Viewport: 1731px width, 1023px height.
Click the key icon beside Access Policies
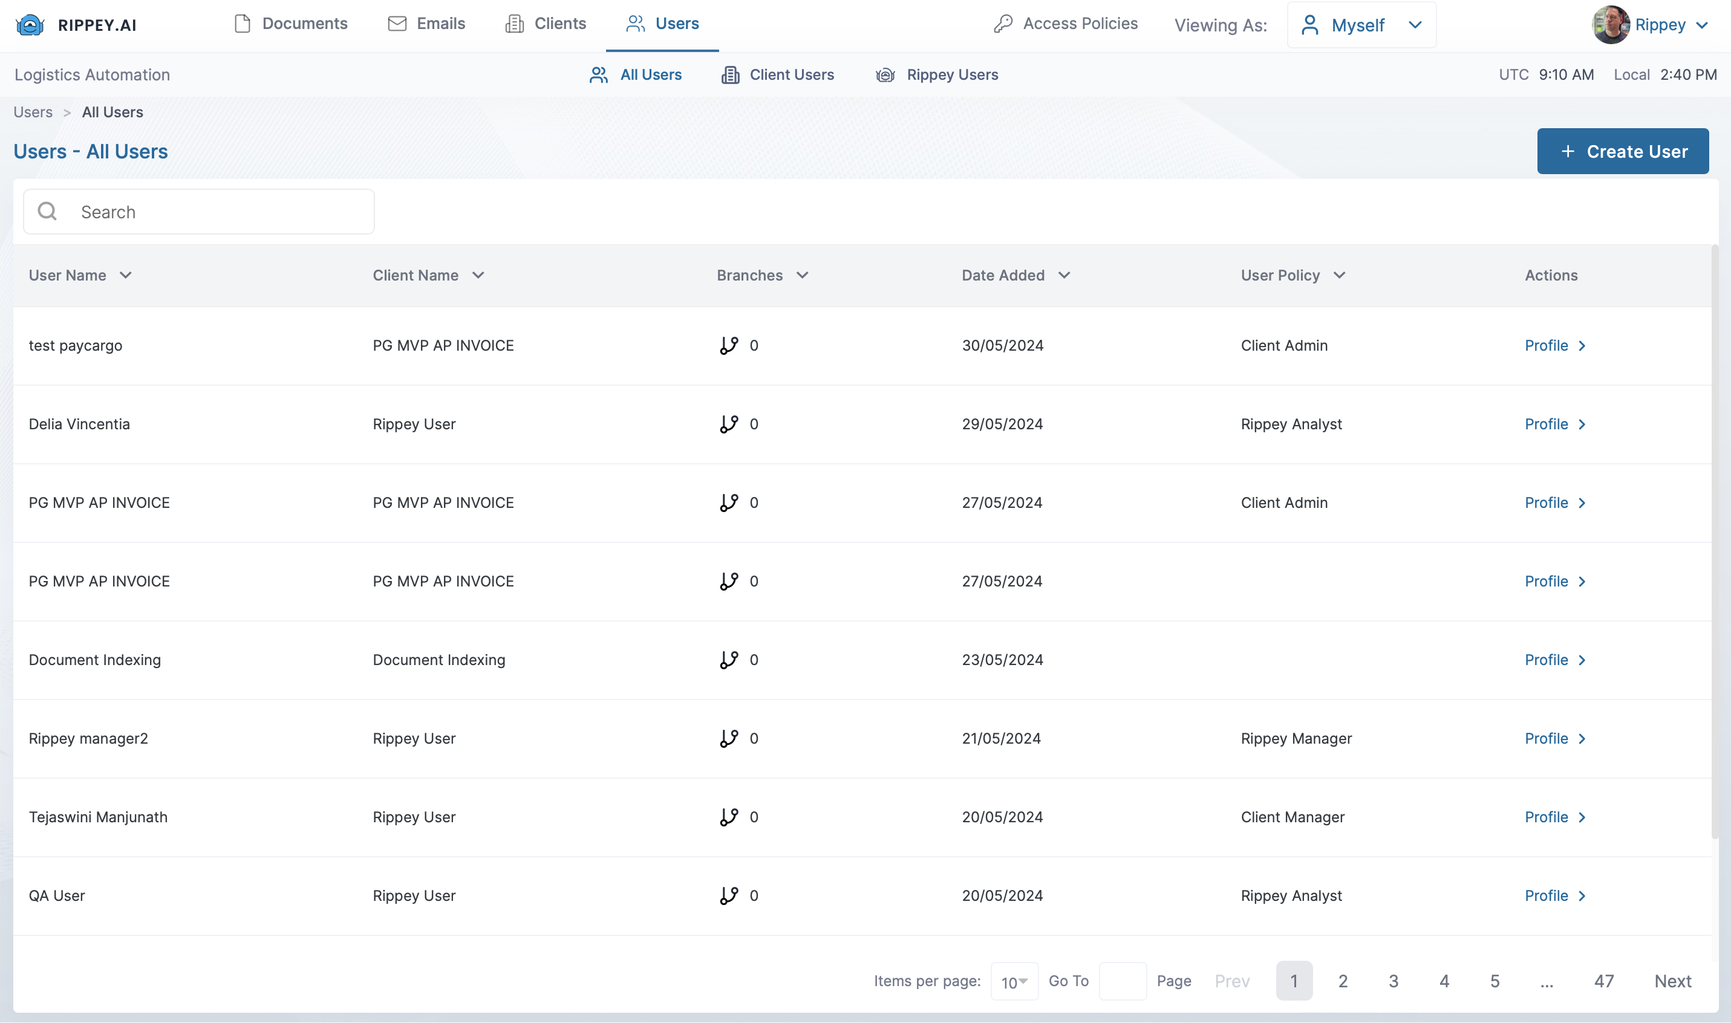(x=1003, y=24)
